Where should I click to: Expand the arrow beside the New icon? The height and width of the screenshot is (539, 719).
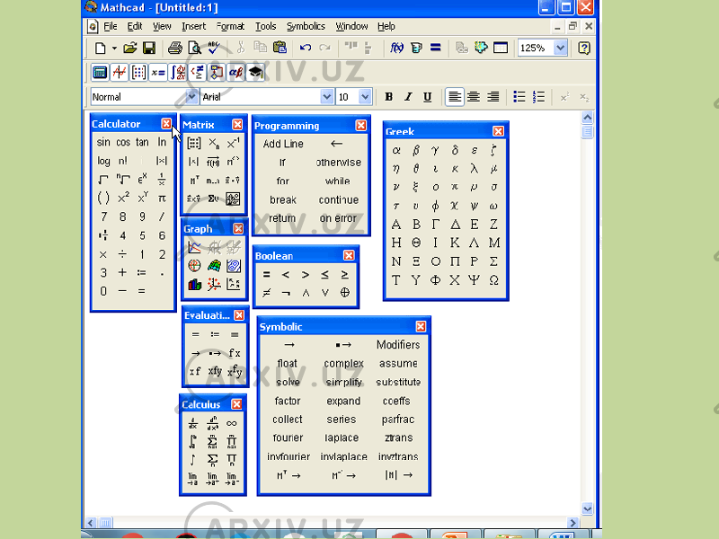click(x=114, y=48)
